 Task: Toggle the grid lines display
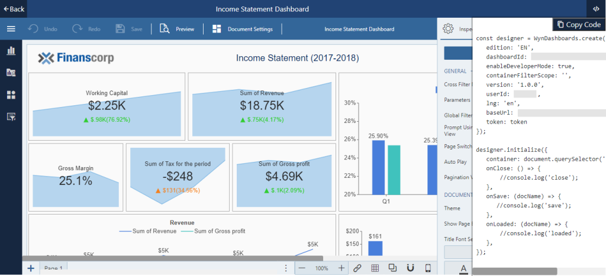click(x=375, y=268)
